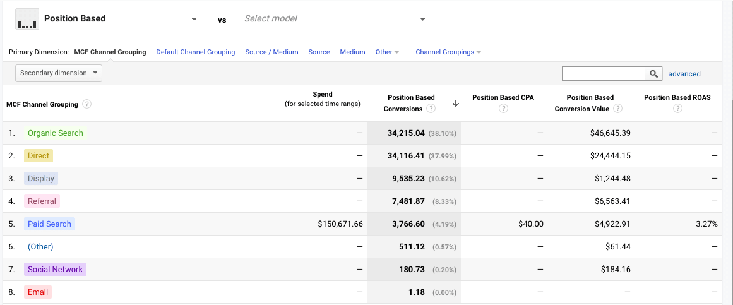Click the advanced filter link

(684, 74)
